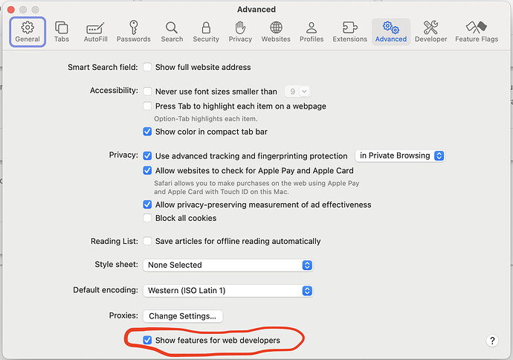Select the Advanced gears pane

click(391, 32)
